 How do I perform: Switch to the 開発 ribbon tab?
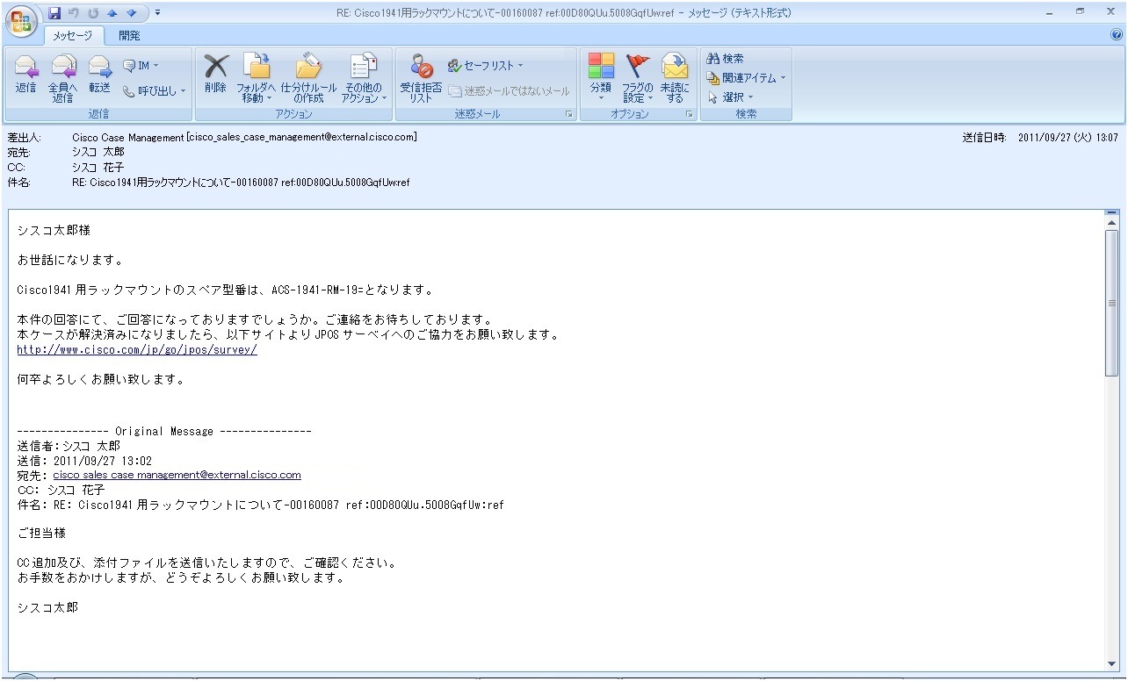click(x=129, y=36)
